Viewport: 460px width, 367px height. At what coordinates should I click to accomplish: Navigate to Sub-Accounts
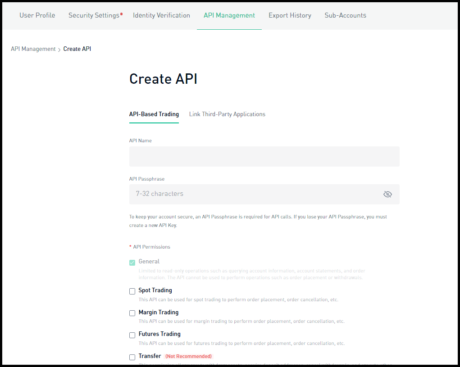(345, 15)
